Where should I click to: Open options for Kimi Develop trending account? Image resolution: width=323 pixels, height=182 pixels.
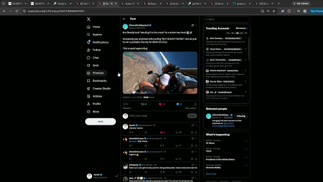(x=245, y=38)
